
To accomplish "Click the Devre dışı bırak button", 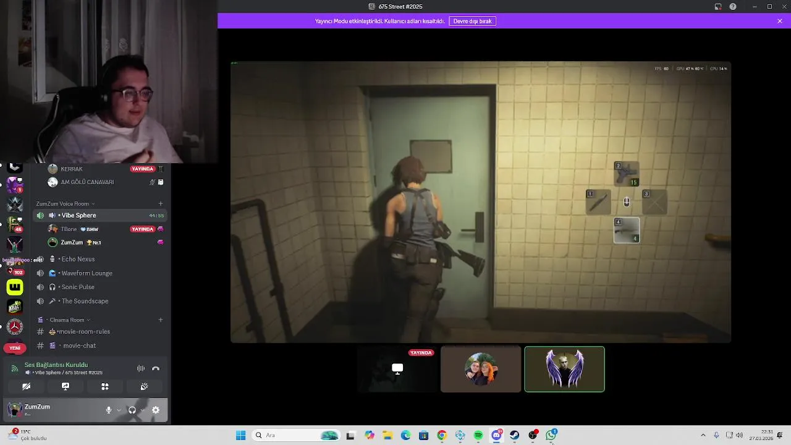I will [x=472, y=21].
